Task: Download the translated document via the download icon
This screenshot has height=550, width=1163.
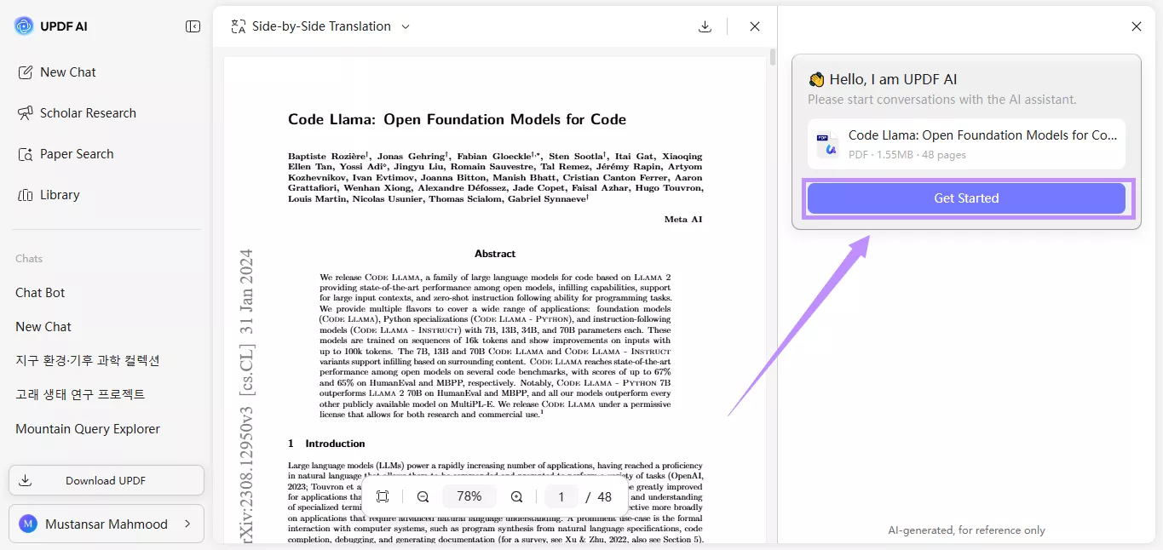Action: pyautogui.click(x=705, y=26)
